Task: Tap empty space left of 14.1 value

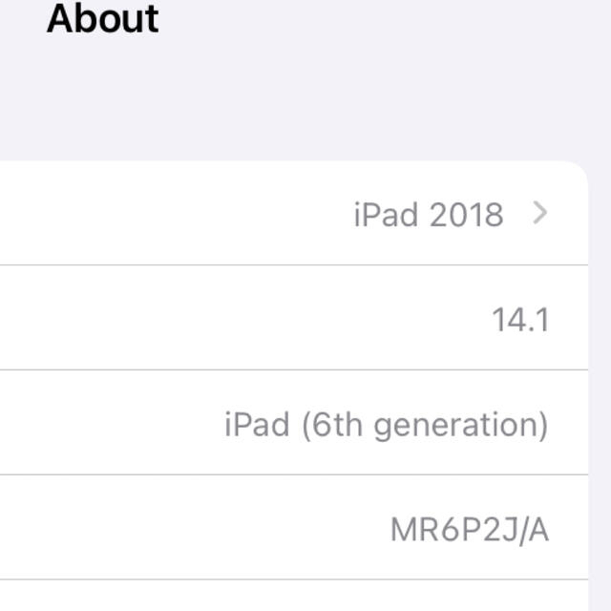Action: [x=234, y=318]
